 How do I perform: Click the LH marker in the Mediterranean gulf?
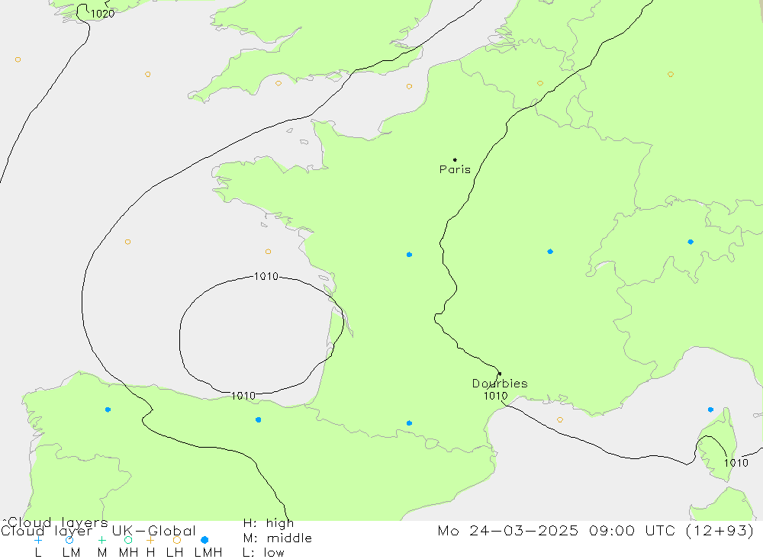tap(560, 420)
